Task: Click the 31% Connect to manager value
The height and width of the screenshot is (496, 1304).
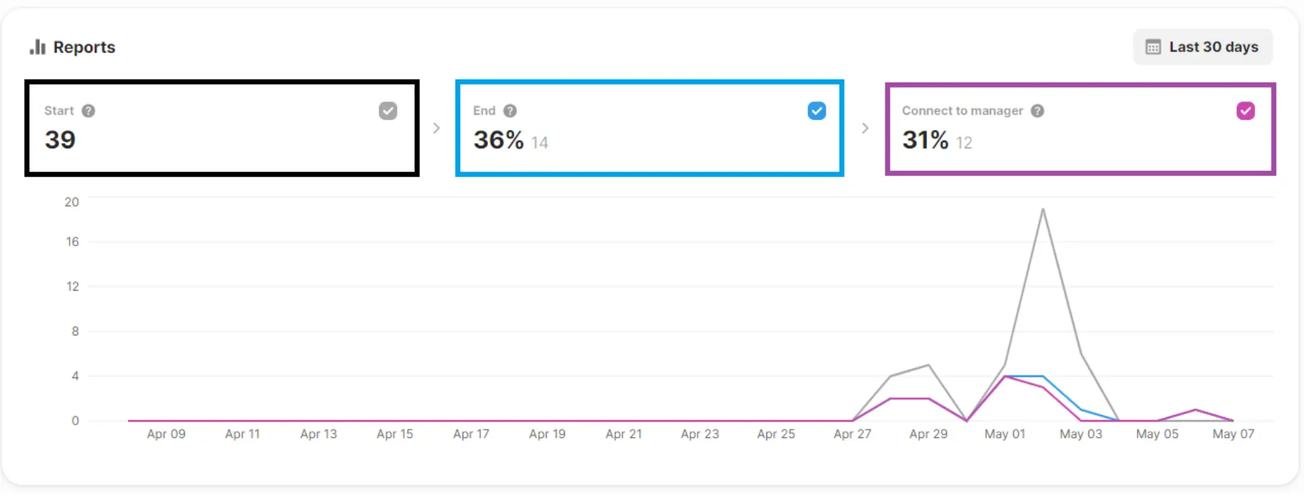Action: pos(925,140)
